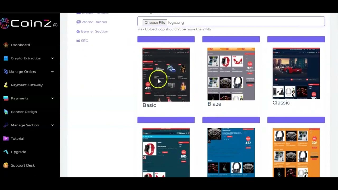The image size is (338, 190).
Task: Click purple bar above blue 45% theme
Action: [x=231, y=120]
